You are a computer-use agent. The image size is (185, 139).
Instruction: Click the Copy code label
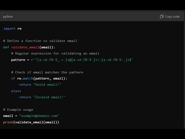[x=172, y=17]
